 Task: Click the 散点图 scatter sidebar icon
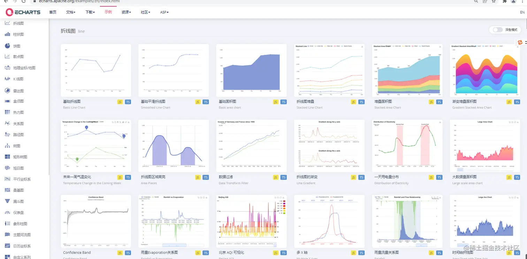[x=7, y=57]
